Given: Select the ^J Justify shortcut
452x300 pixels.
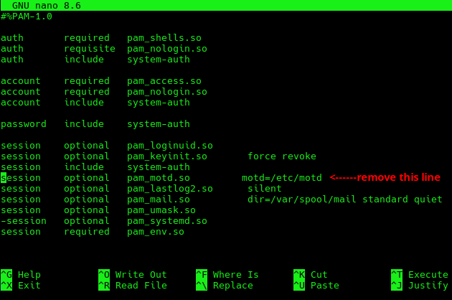Looking at the screenshot, I should click(420, 286).
